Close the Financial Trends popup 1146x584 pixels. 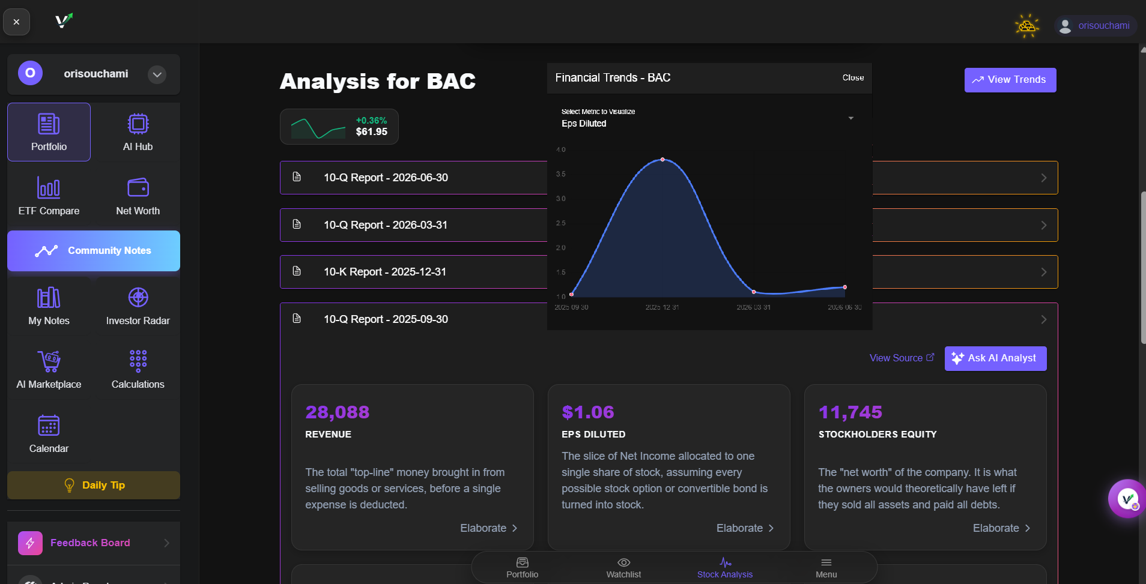pos(853,77)
